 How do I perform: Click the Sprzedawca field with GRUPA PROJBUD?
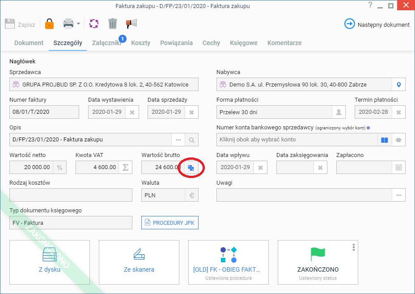[104, 84]
